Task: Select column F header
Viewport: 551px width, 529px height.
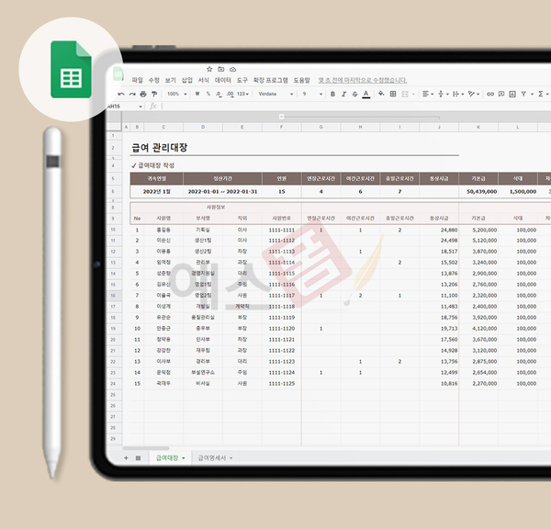Action: point(282,127)
